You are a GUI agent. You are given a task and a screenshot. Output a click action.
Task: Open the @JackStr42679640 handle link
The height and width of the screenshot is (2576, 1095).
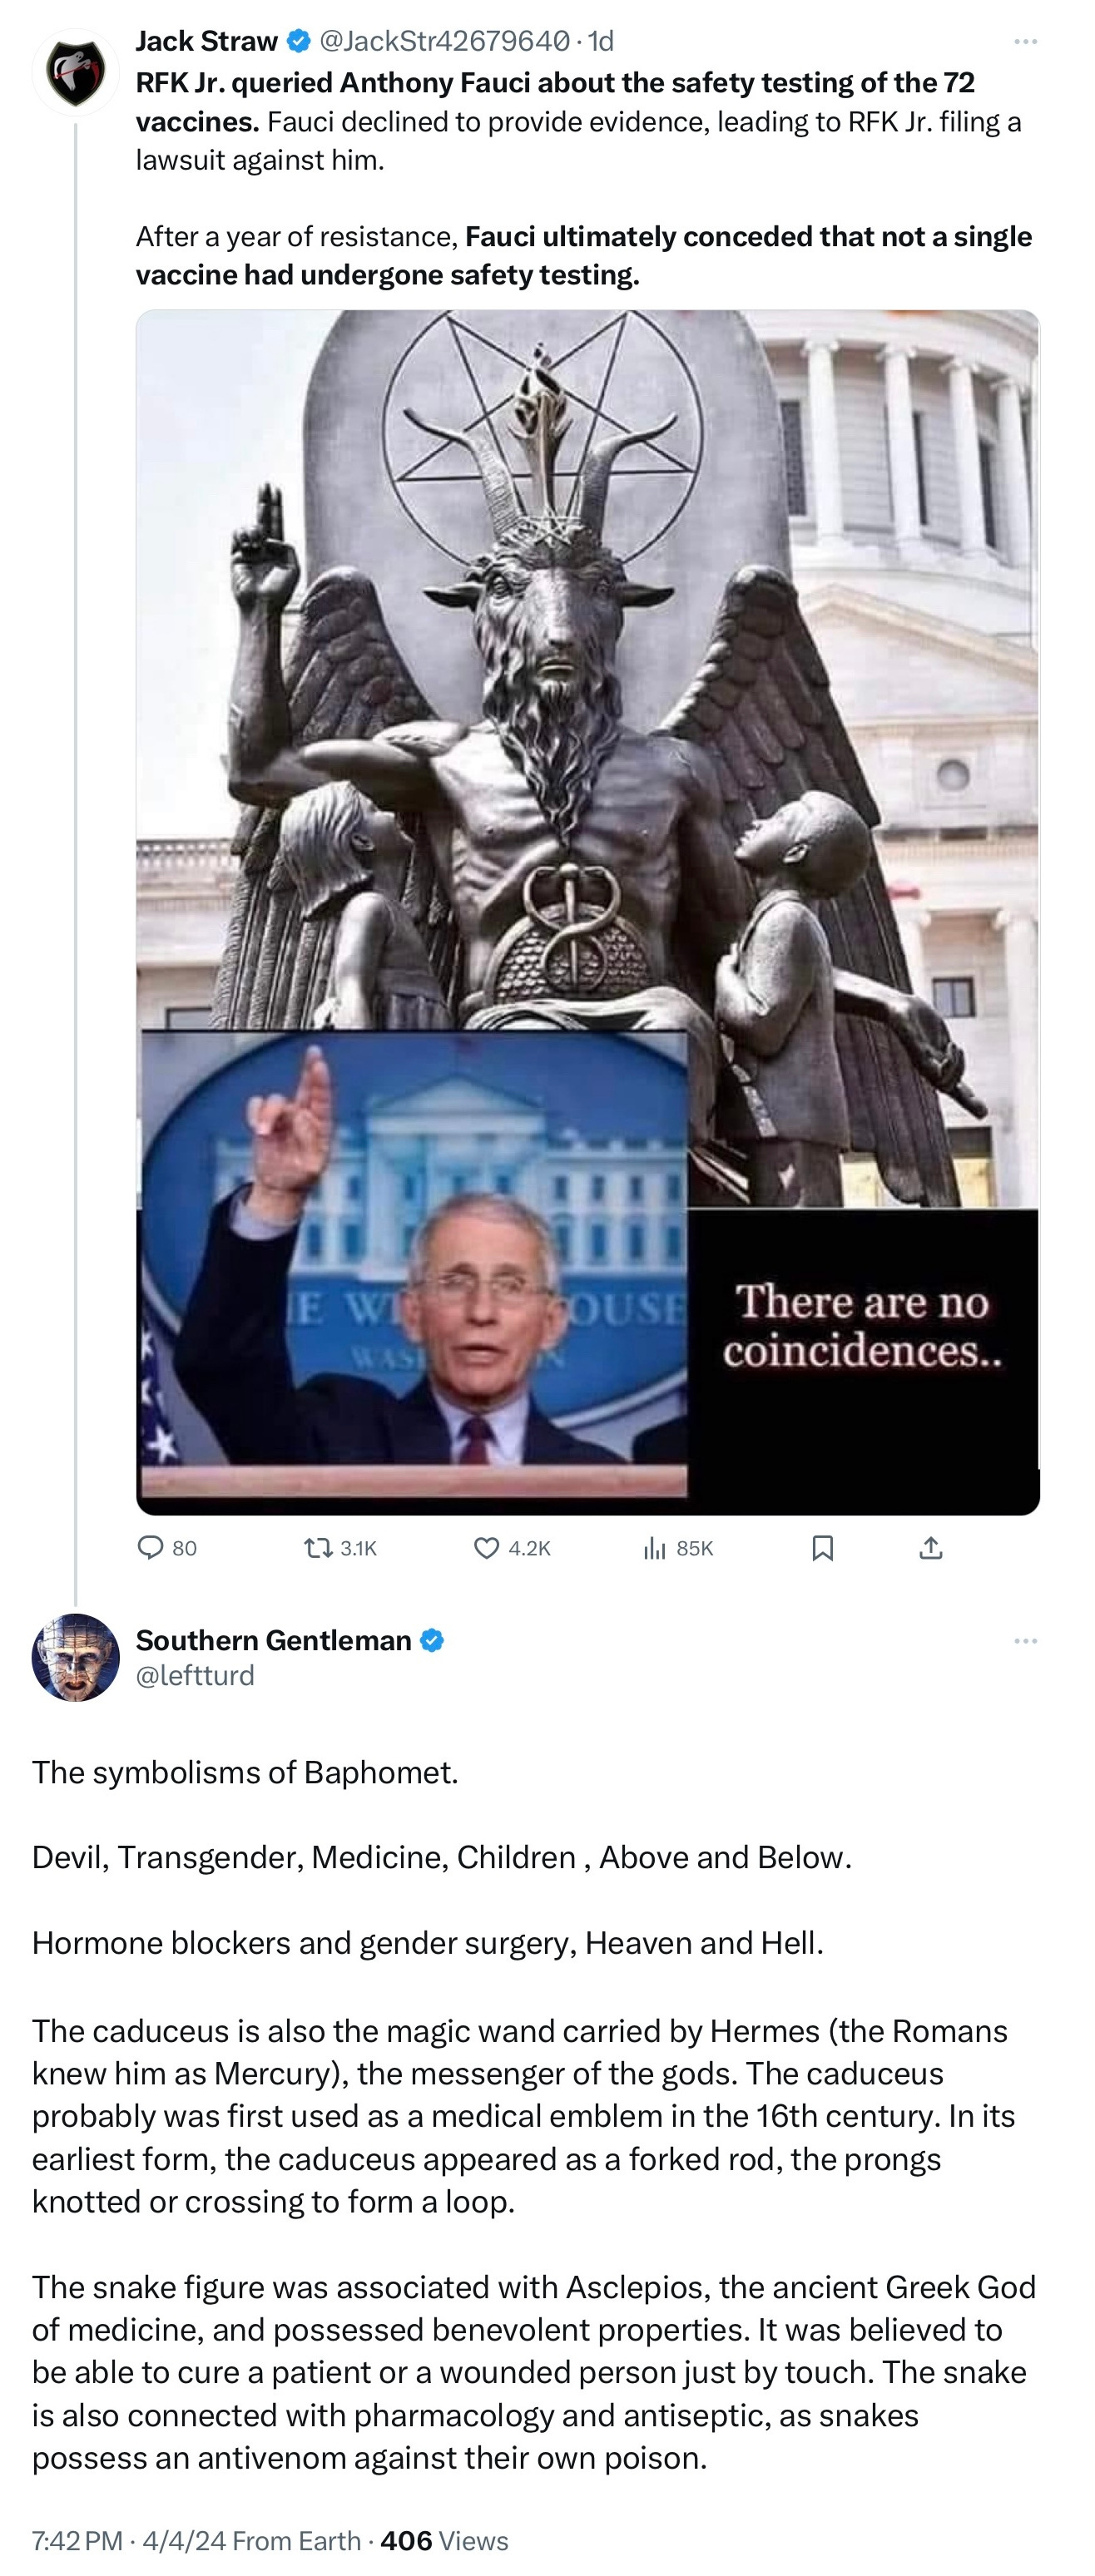point(445,41)
